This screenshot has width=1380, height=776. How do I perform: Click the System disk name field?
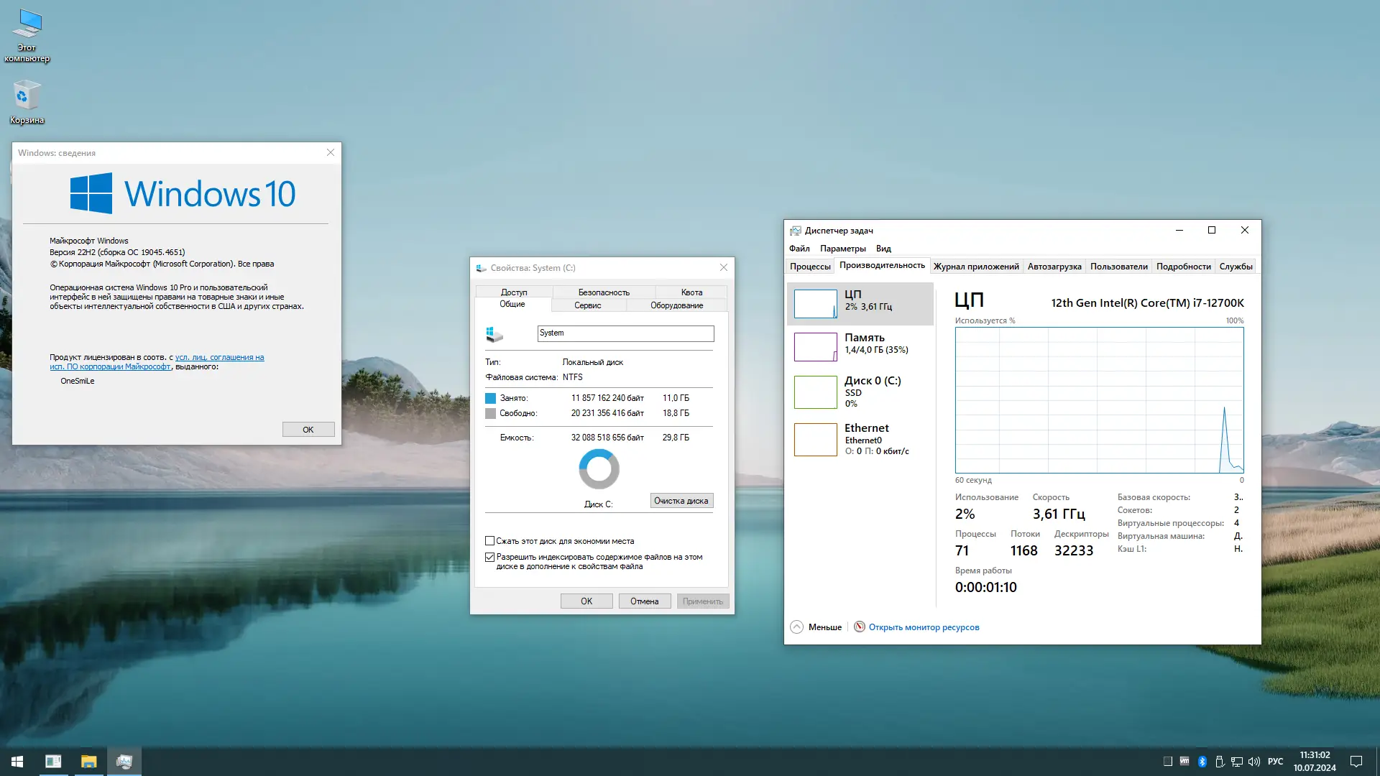tap(625, 333)
